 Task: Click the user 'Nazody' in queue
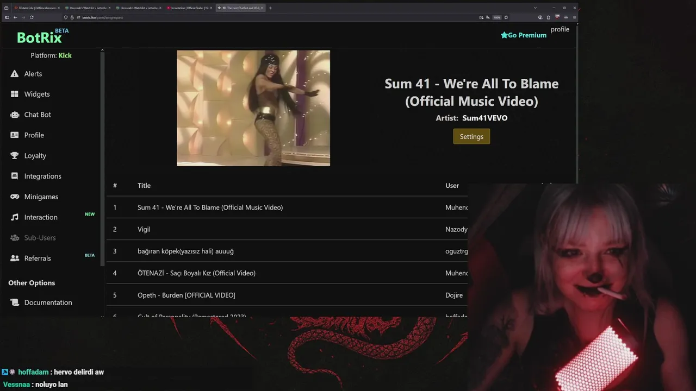click(x=456, y=230)
